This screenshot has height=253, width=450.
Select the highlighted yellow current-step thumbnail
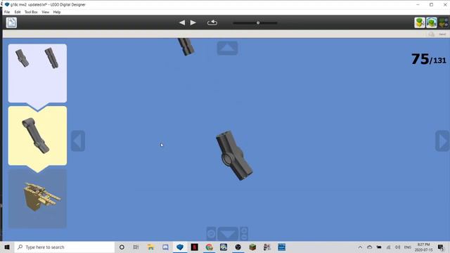(x=37, y=136)
